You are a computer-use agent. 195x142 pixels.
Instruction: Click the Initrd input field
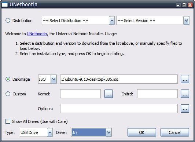coord(157,94)
